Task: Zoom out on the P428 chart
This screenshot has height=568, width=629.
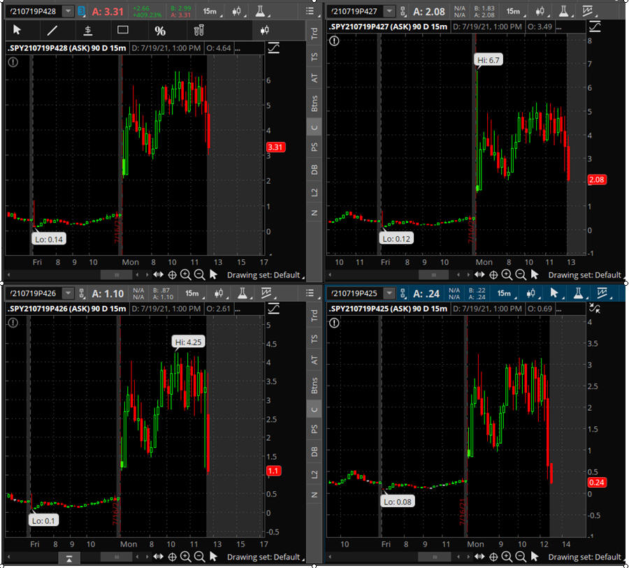Action: [199, 275]
